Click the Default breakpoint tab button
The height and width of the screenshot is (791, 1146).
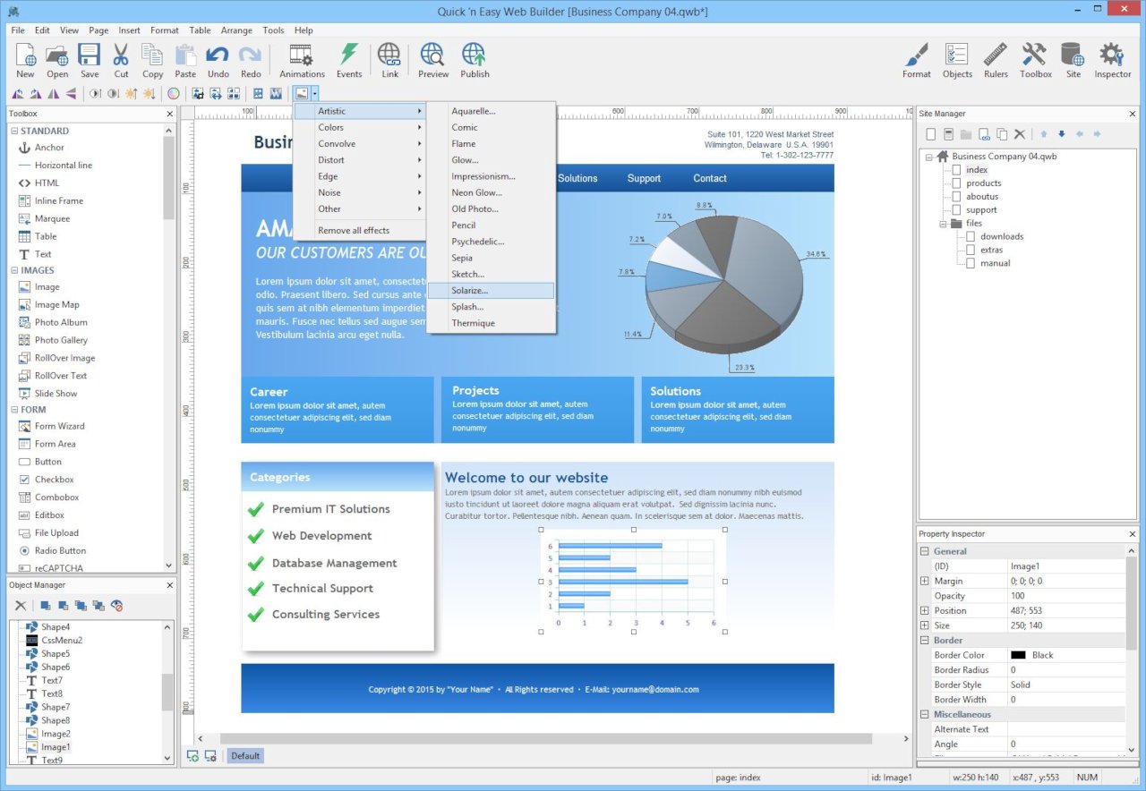pos(245,756)
